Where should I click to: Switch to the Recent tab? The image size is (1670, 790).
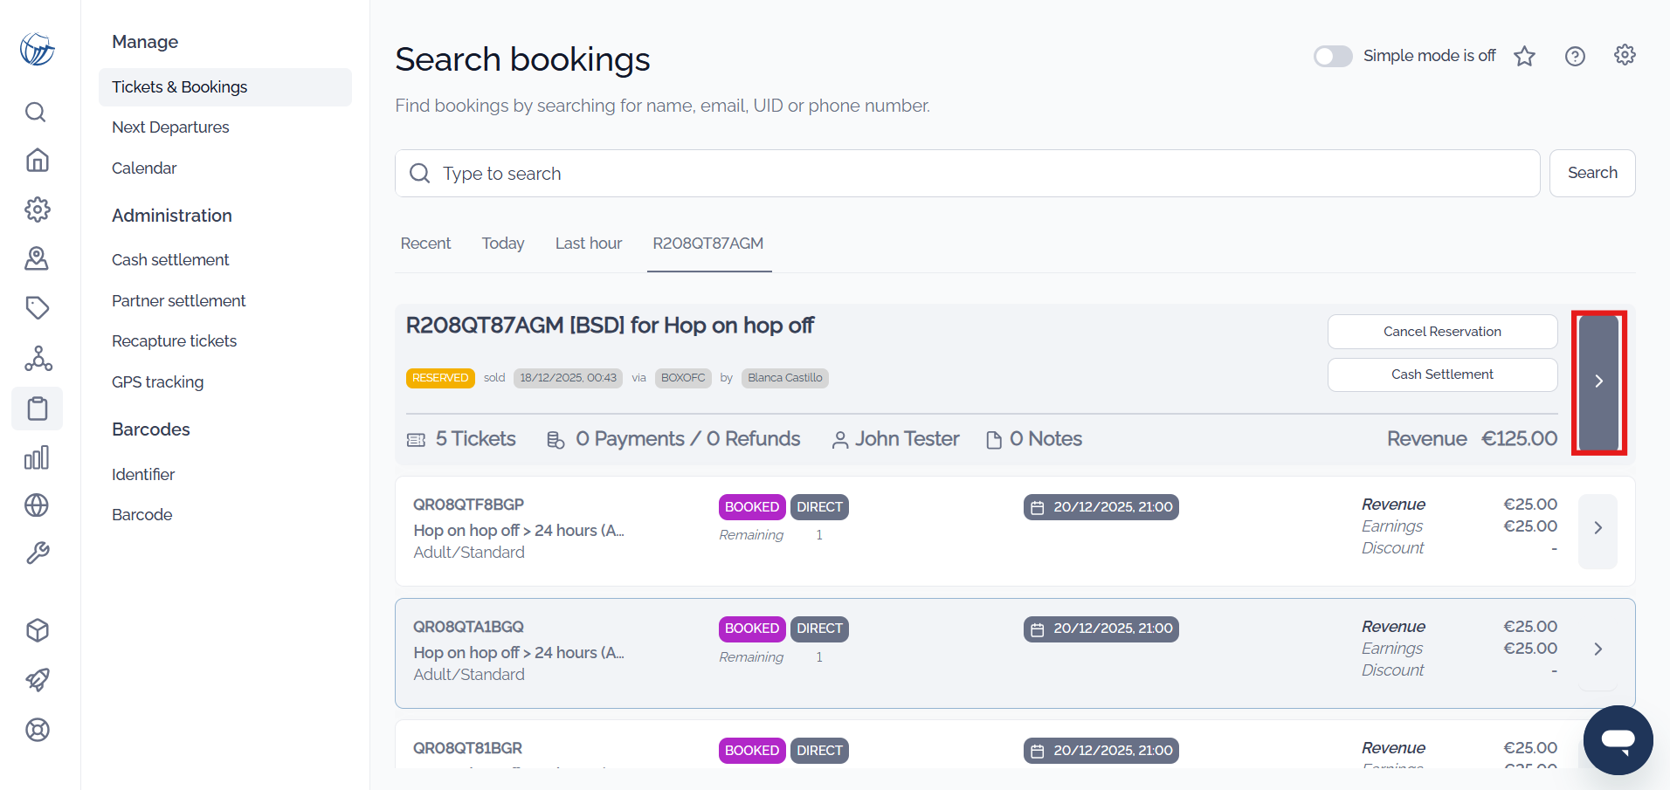pos(425,244)
